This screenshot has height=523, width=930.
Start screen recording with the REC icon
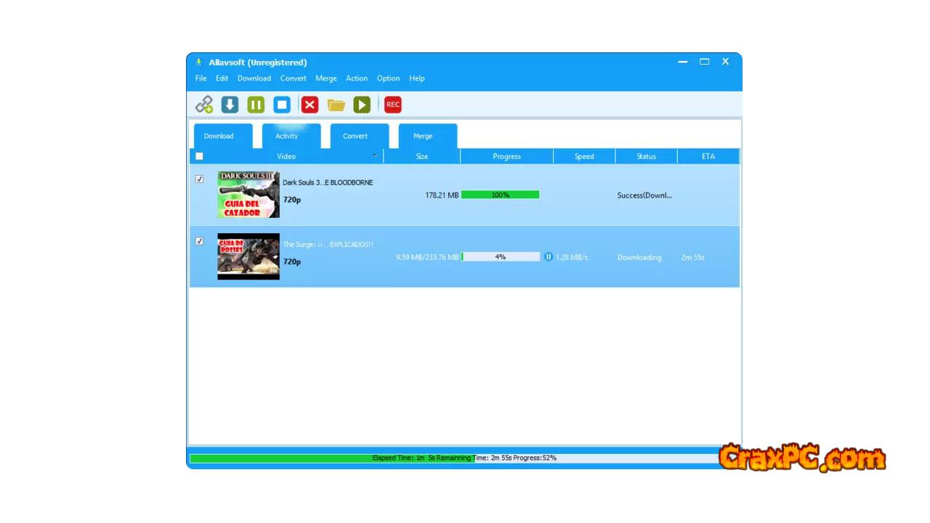[x=393, y=105]
